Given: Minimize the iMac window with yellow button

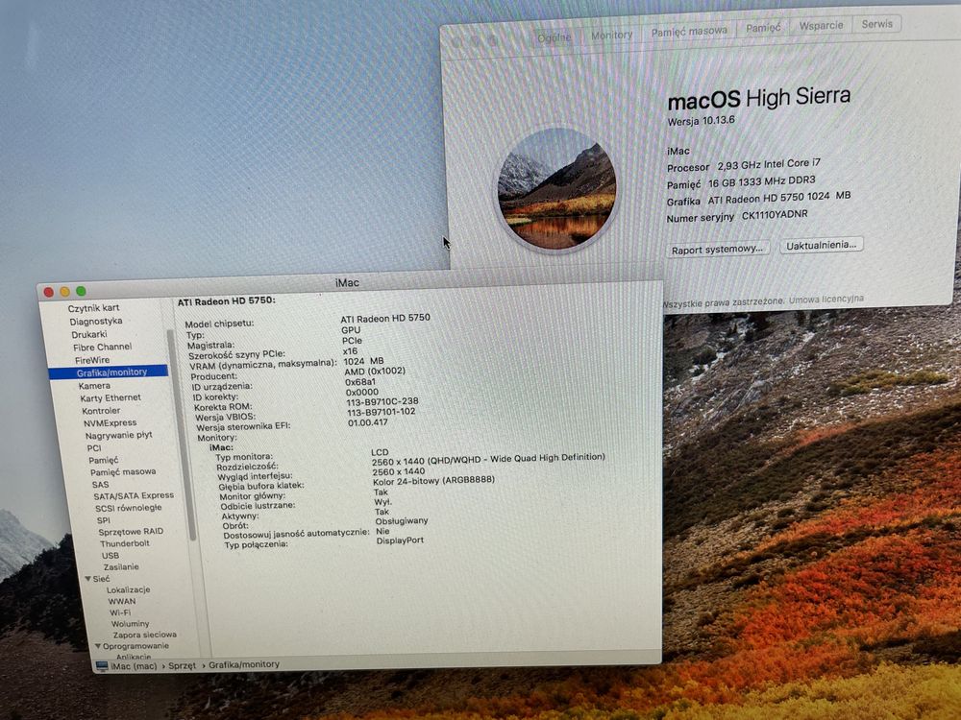Looking at the screenshot, I should [65, 292].
